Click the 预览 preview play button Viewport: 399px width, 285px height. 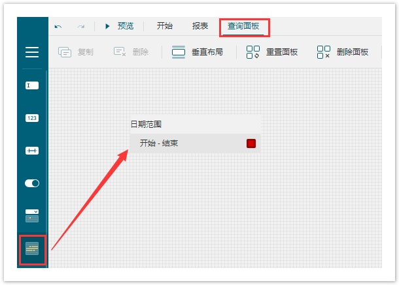(x=119, y=26)
